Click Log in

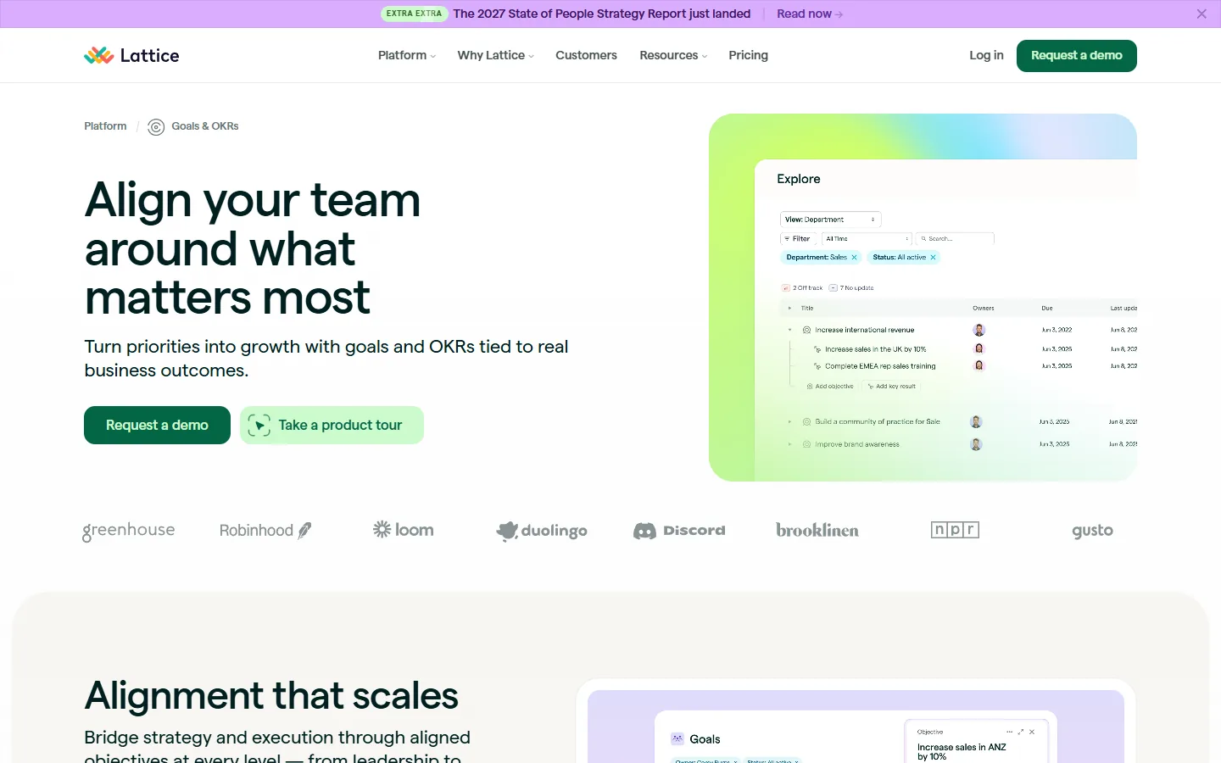tap(986, 55)
